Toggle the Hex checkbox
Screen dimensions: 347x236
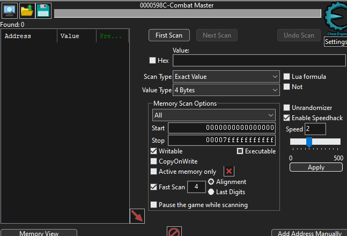coord(152,60)
